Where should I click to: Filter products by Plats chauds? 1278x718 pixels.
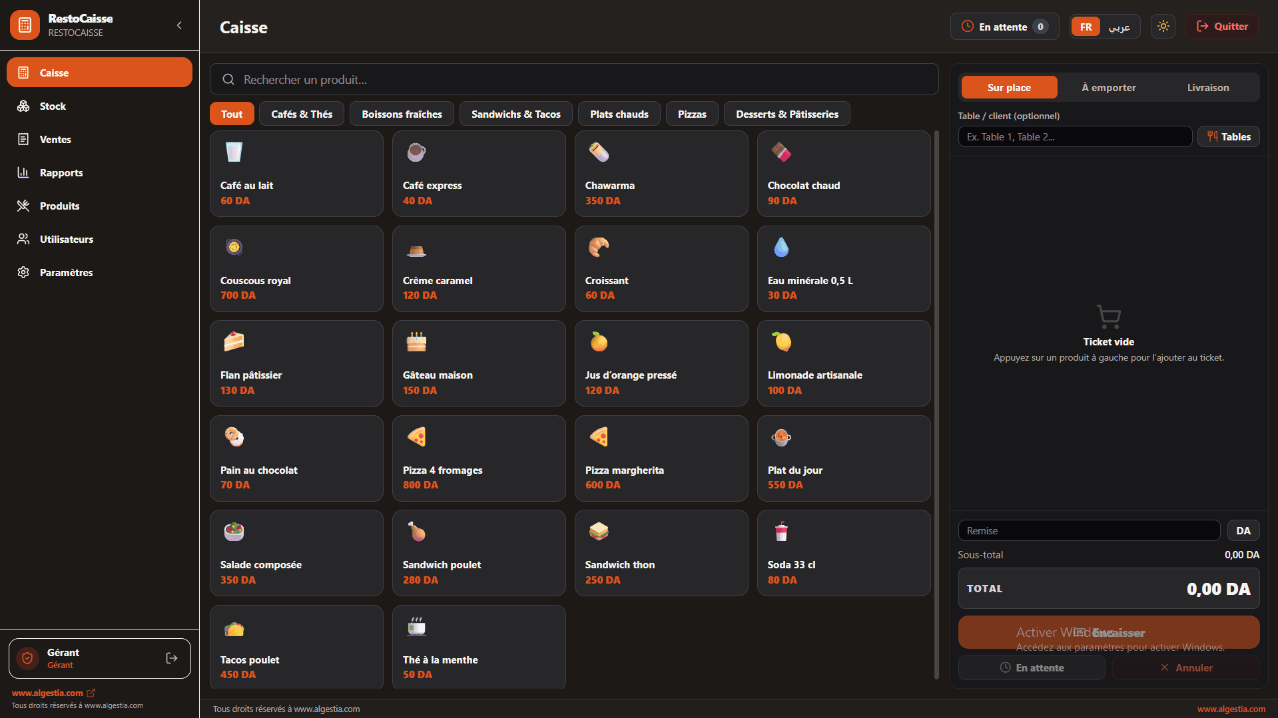click(x=619, y=114)
